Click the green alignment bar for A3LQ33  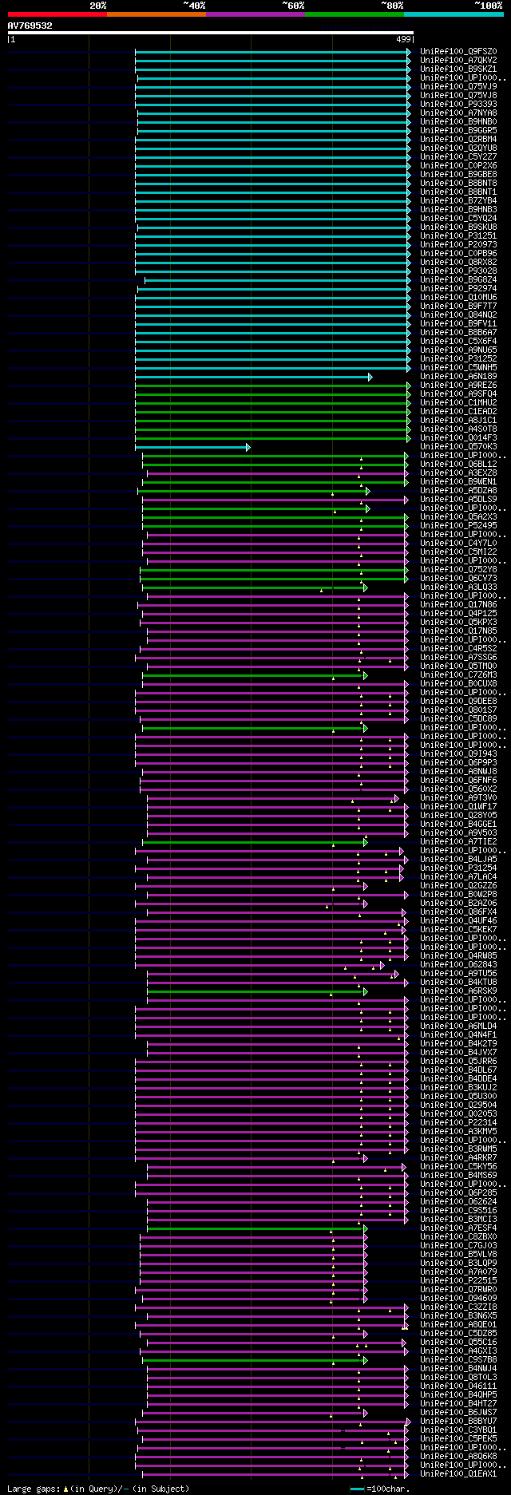coord(255,587)
